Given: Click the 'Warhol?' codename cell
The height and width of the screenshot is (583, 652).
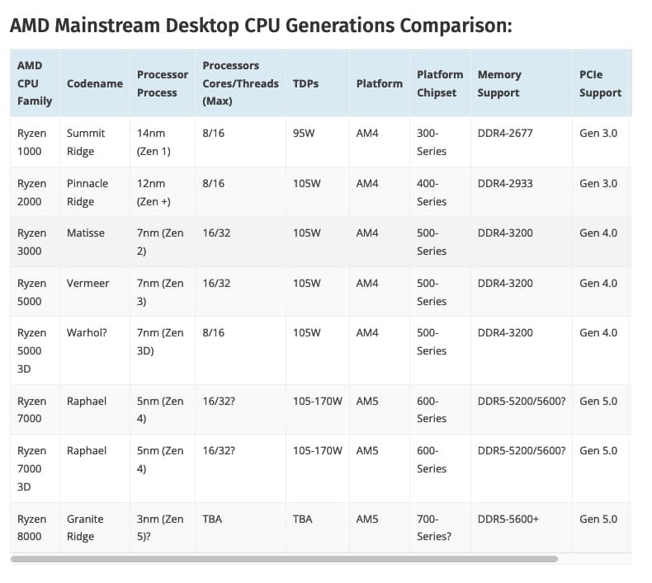Looking at the screenshot, I should [95, 350].
